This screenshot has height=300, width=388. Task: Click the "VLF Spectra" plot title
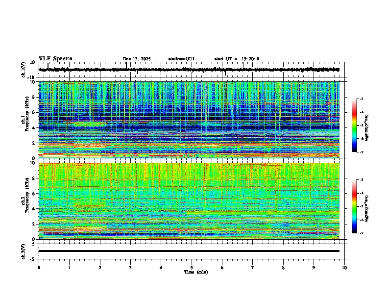[x=55, y=59]
